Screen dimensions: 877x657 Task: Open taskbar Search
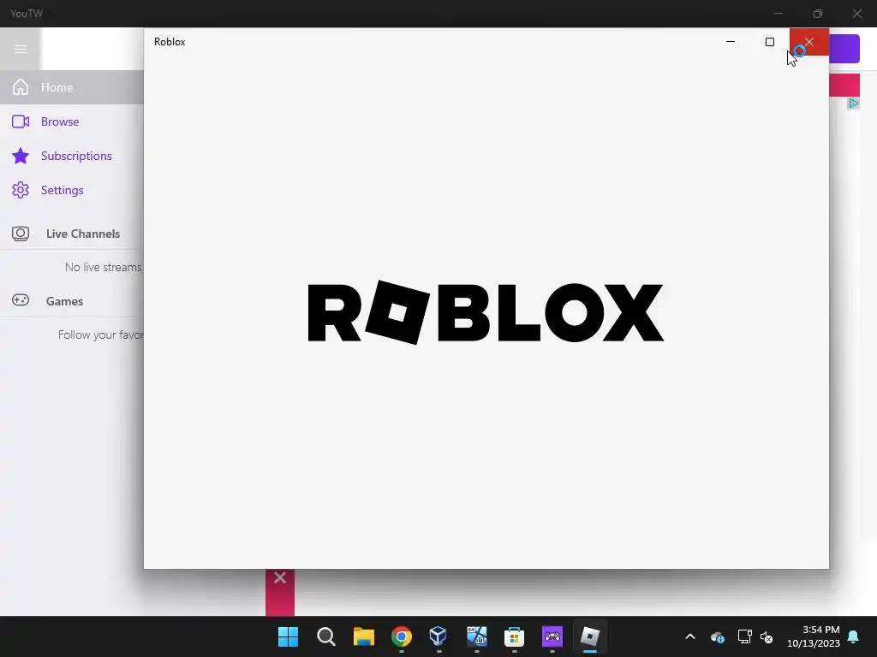pyautogui.click(x=326, y=636)
